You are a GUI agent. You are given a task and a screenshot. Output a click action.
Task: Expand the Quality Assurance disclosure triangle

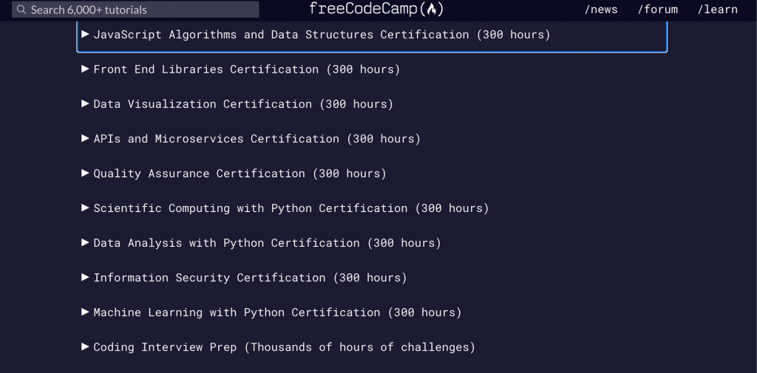click(x=86, y=173)
